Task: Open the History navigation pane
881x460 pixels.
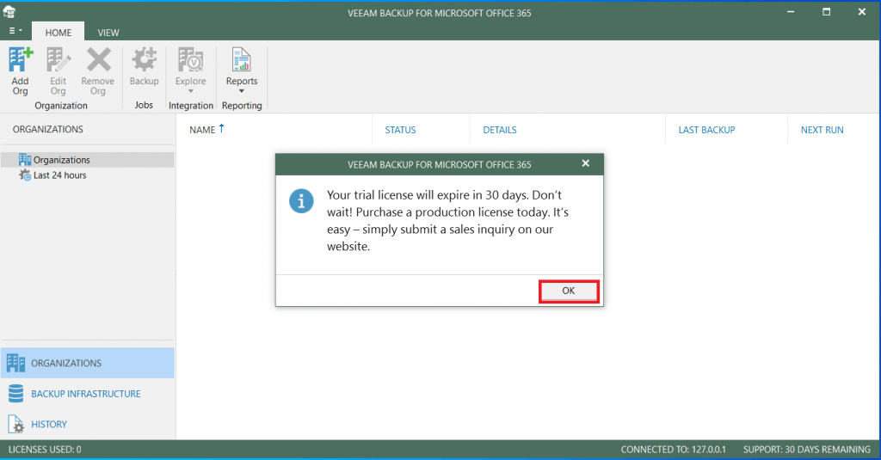Action: coord(49,424)
